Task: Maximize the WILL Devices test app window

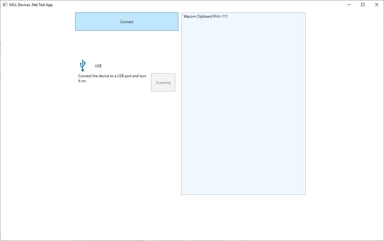Action: [x=363, y=5]
